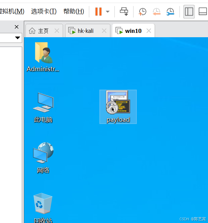Pause the virtual machine with the orange button
The image size is (208, 223).
98,11
